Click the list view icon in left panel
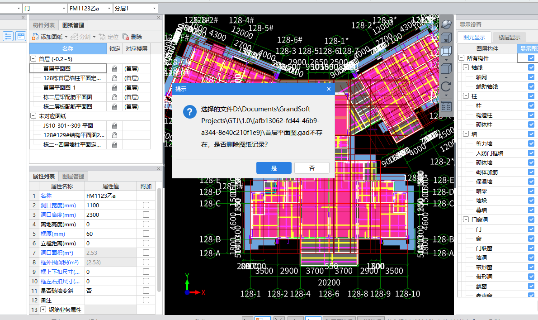 (x=8, y=36)
